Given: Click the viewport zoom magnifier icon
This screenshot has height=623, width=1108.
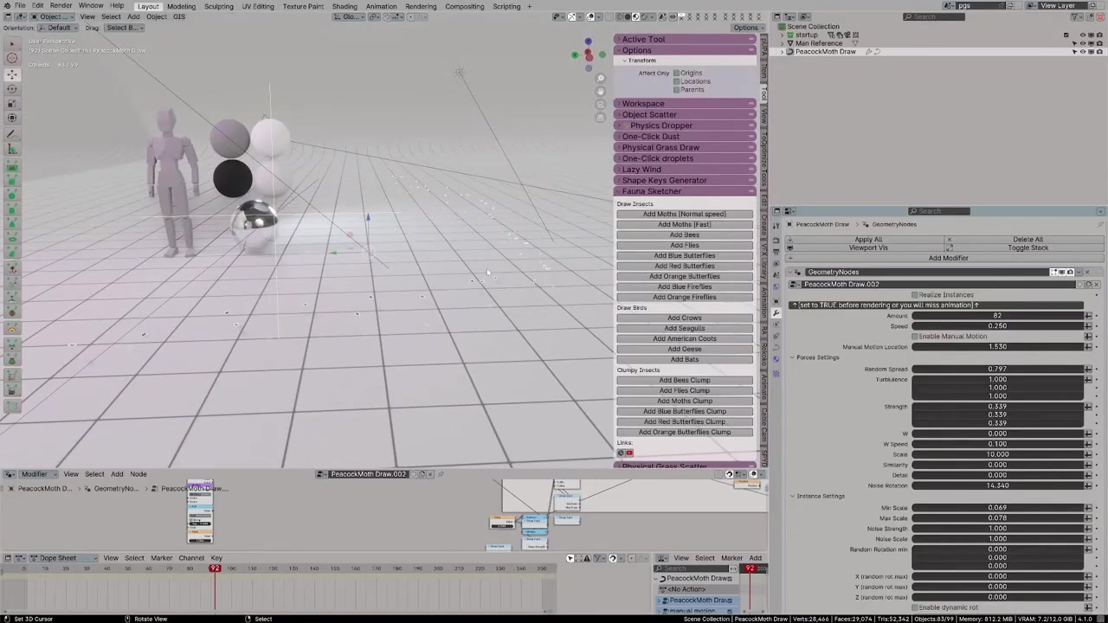Looking at the screenshot, I should (601, 79).
